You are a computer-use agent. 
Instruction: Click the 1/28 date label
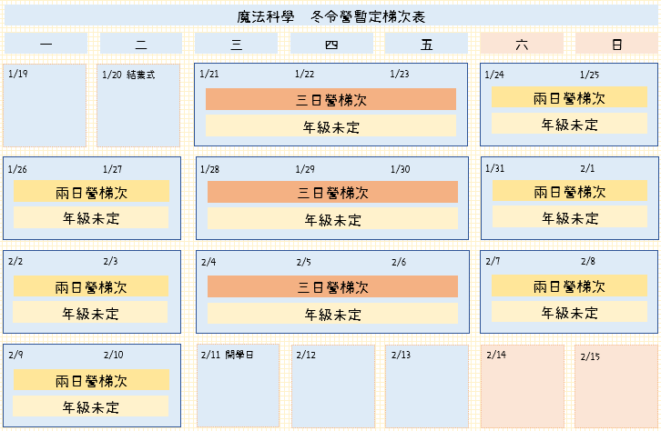[x=209, y=169]
